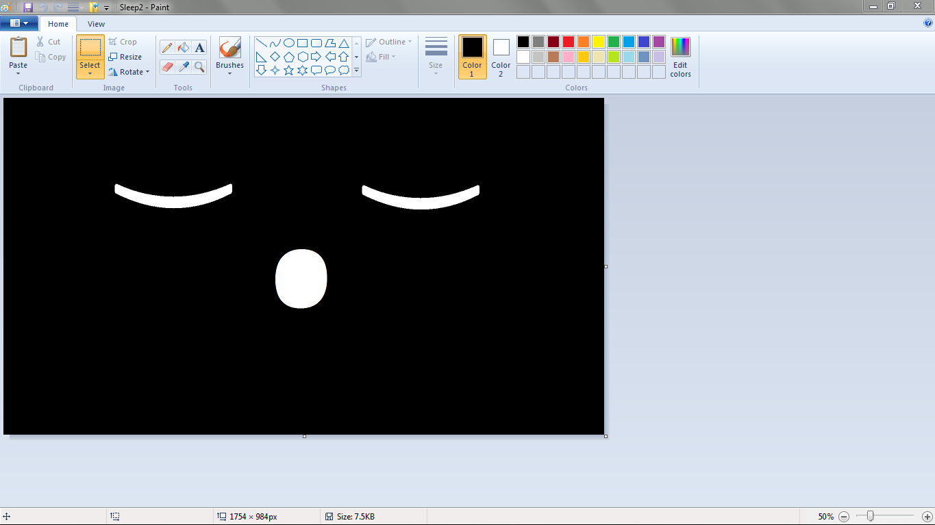Screen dimensions: 935x525
Task: Click the zoom in plus button
Action: coord(927,517)
